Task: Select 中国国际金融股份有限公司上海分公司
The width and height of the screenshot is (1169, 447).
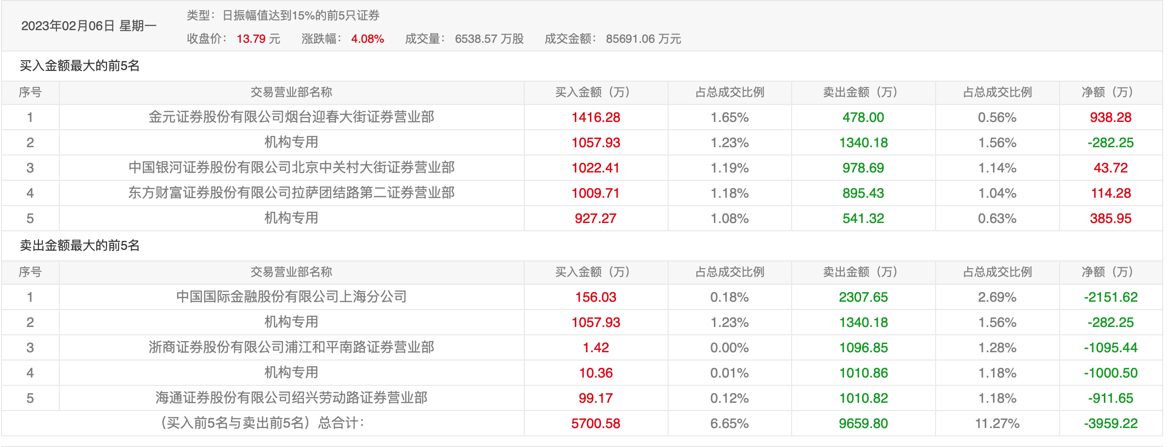Action: pyautogui.click(x=291, y=297)
